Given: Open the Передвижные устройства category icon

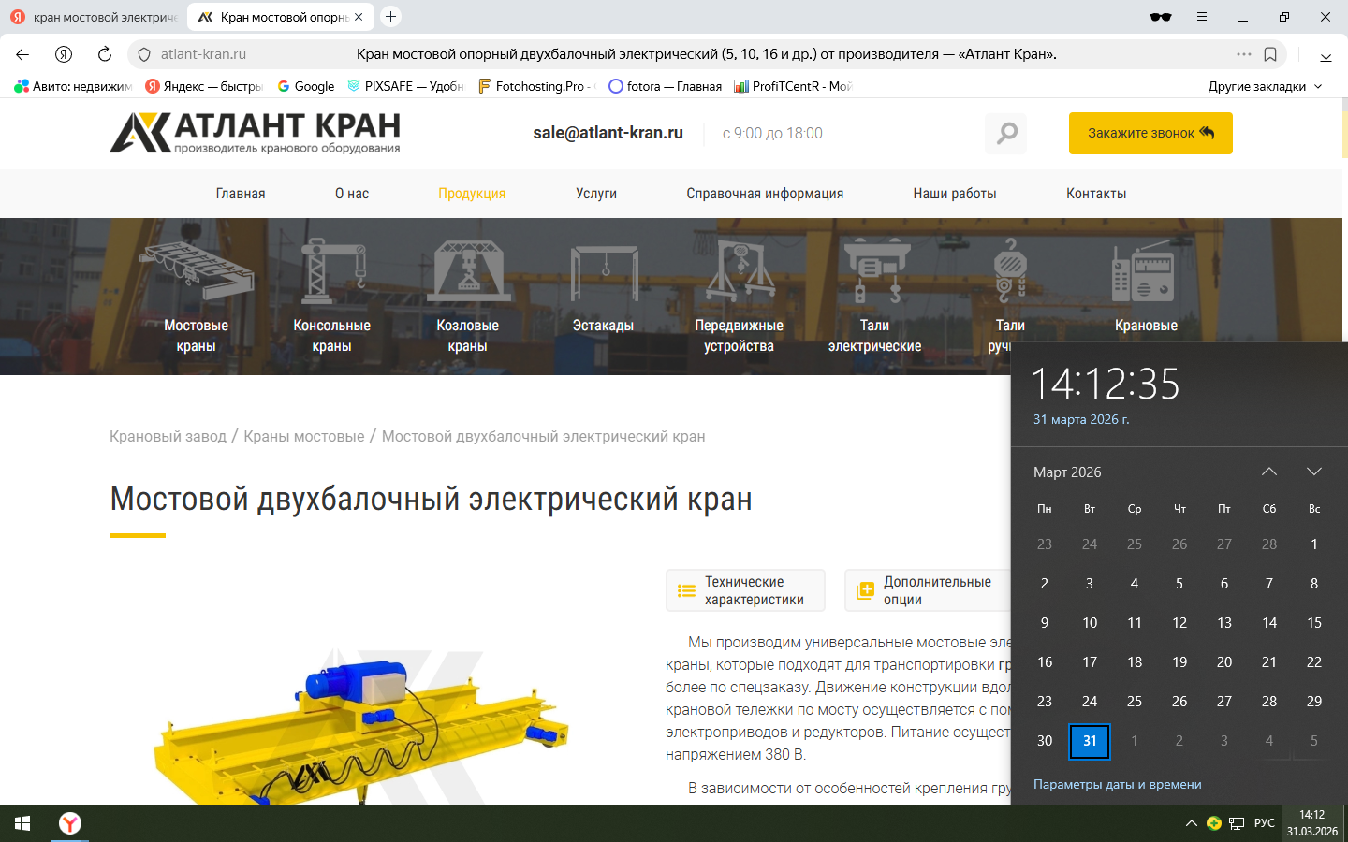Looking at the screenshot, I should [x=739, y=271].
